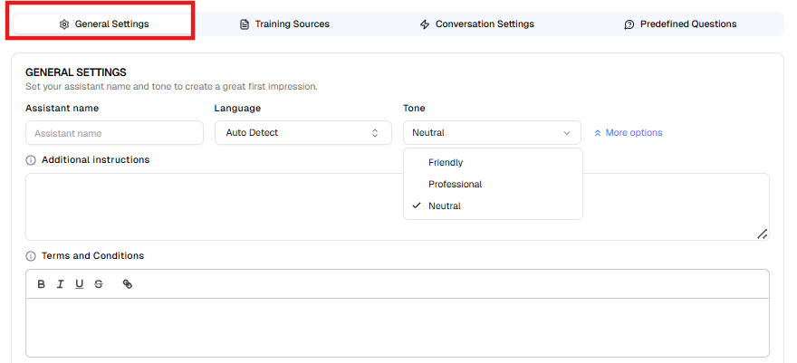Select the General Settings tab
The height and width of the screenshot is (363, 797).
pos(103,24)
